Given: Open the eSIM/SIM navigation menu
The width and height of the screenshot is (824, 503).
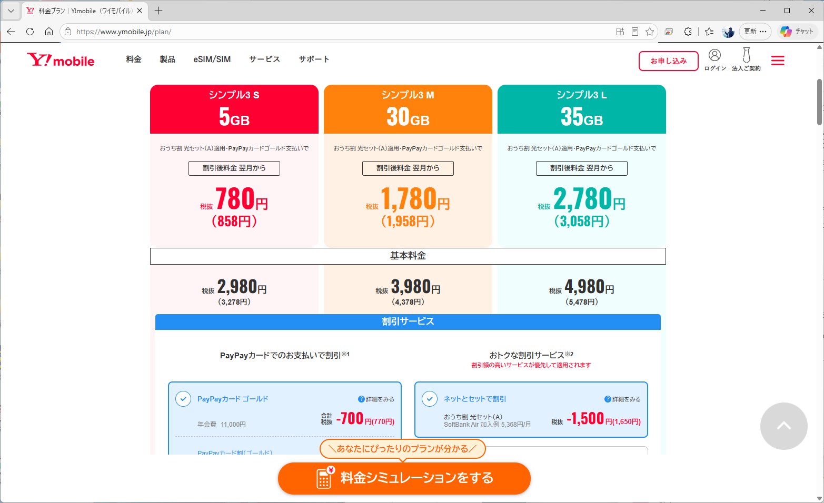Looking at the screenshot, I should pos(212,59).
